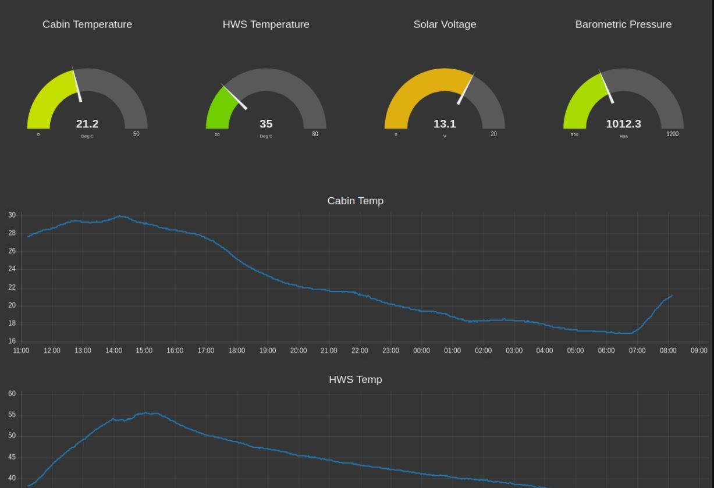Click the 30 label on Cabin Temp axis

(12, 215)
